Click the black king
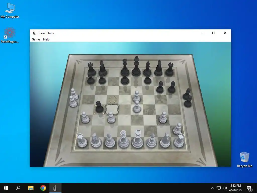The image size is (257, 193). pyautogui.click(x=136, y=66)
